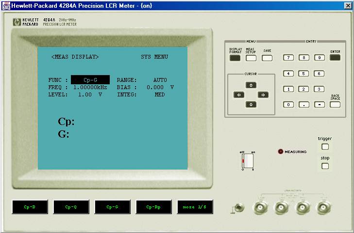Click numeric key 5
The image size is (354, 233).
pos(303,74)
